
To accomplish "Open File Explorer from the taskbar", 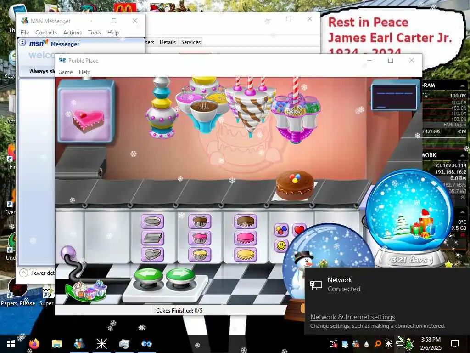I will point(56,344).
